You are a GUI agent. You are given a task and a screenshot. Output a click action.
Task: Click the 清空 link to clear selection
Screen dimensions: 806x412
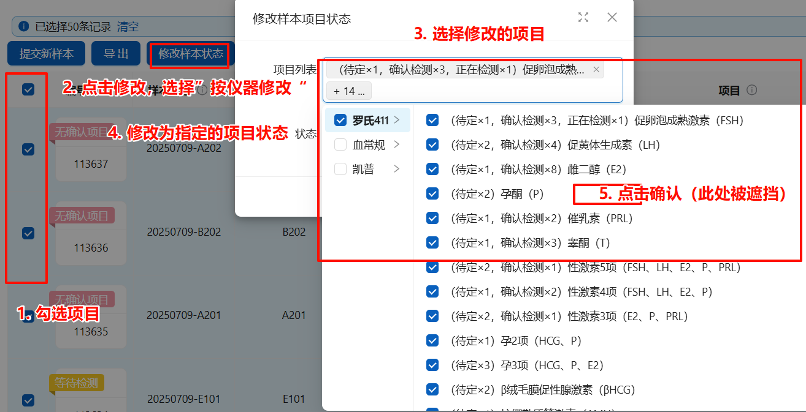pos(128,26)
